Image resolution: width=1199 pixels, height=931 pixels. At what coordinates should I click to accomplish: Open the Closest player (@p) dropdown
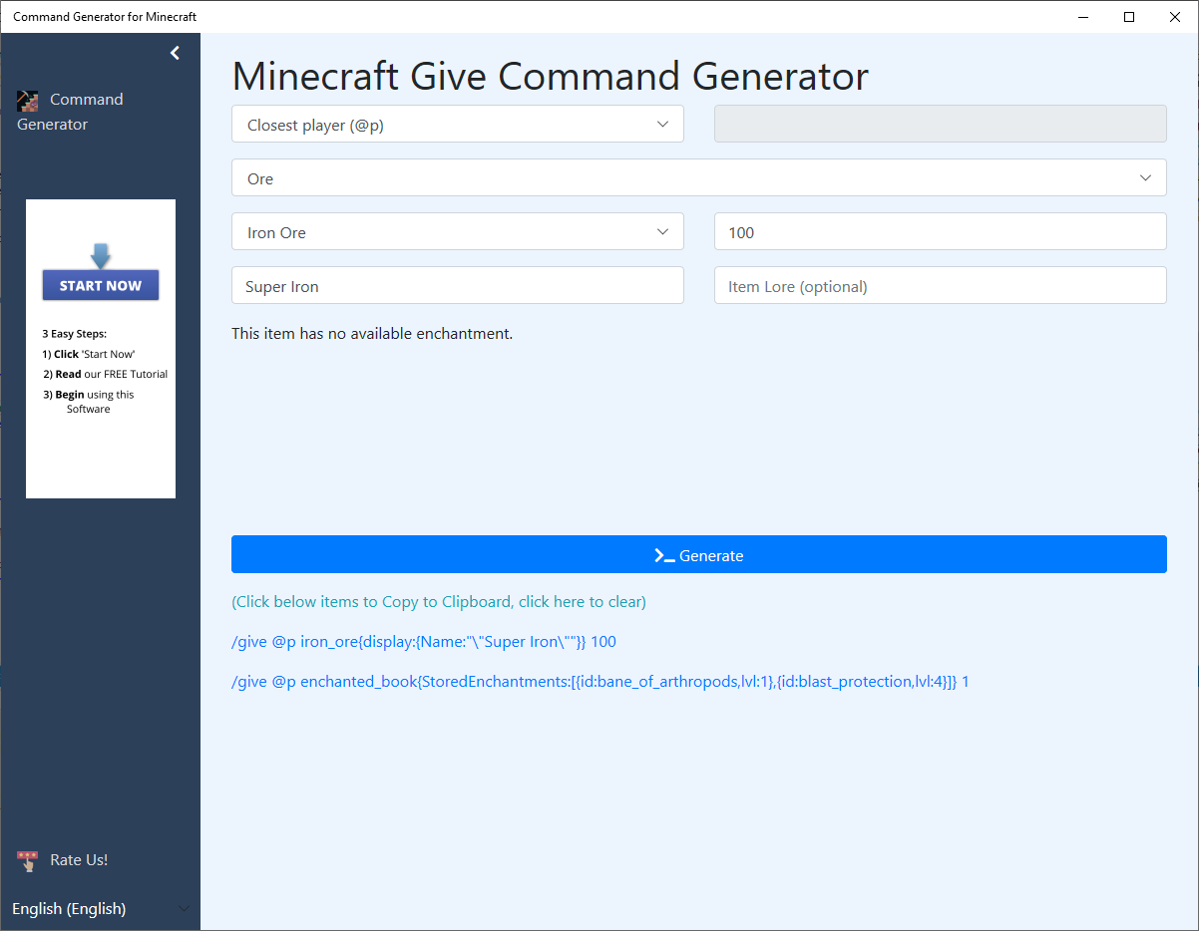click(458, 125)
